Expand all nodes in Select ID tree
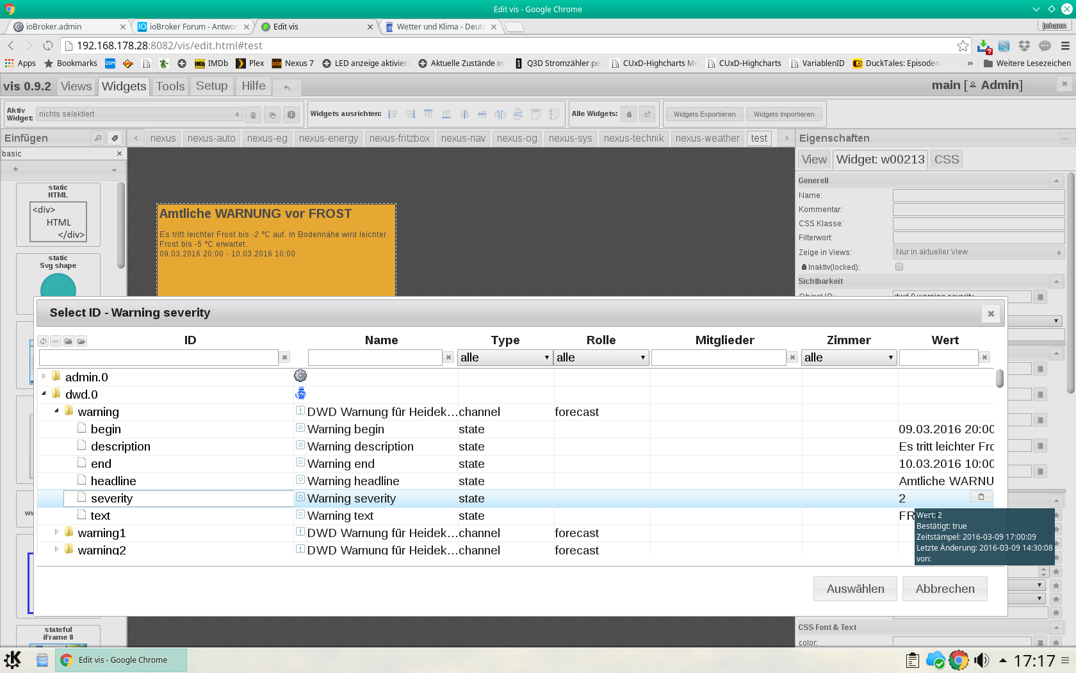 click(x=81, y=341)
